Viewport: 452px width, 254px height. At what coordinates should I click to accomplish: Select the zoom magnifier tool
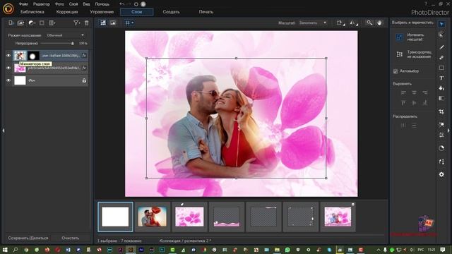tap(369, 23)
